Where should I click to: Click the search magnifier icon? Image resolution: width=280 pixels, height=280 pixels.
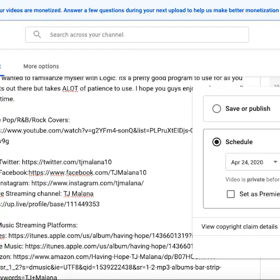pyautogui.click(x=37, y=34)
